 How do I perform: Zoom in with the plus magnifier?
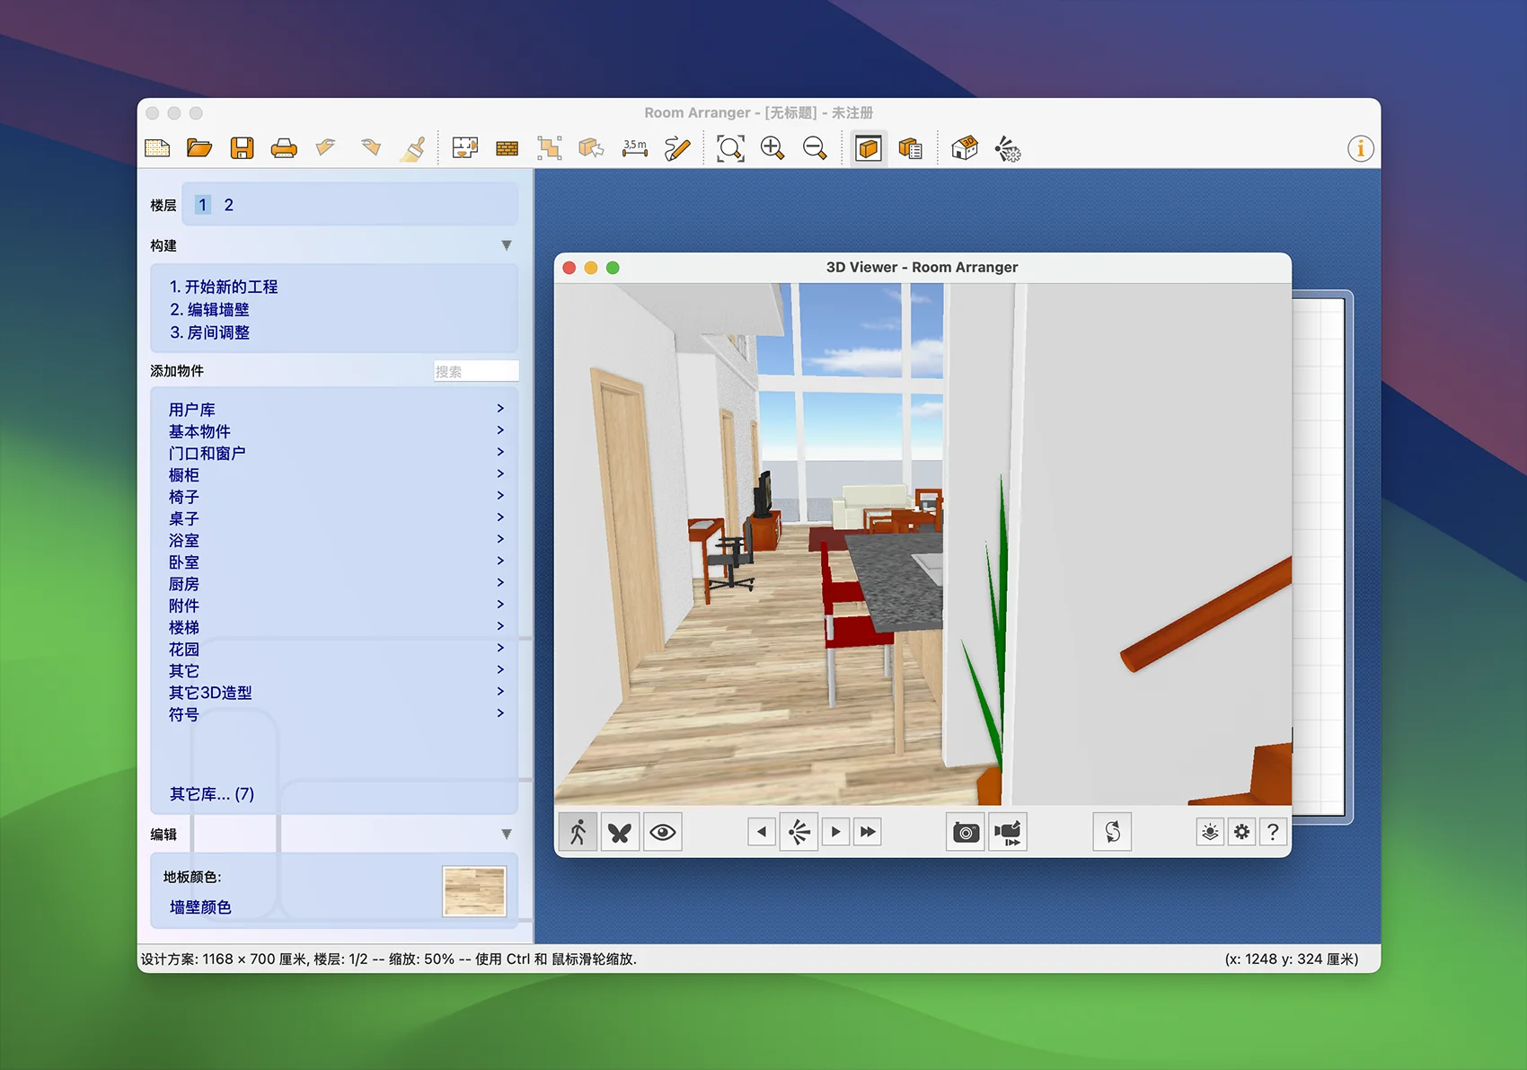pos(772,148)
